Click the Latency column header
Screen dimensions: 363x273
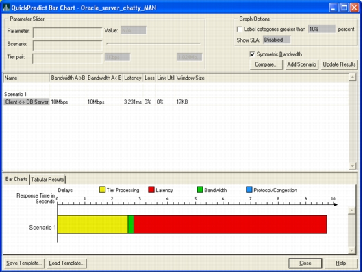pos(133,78)
